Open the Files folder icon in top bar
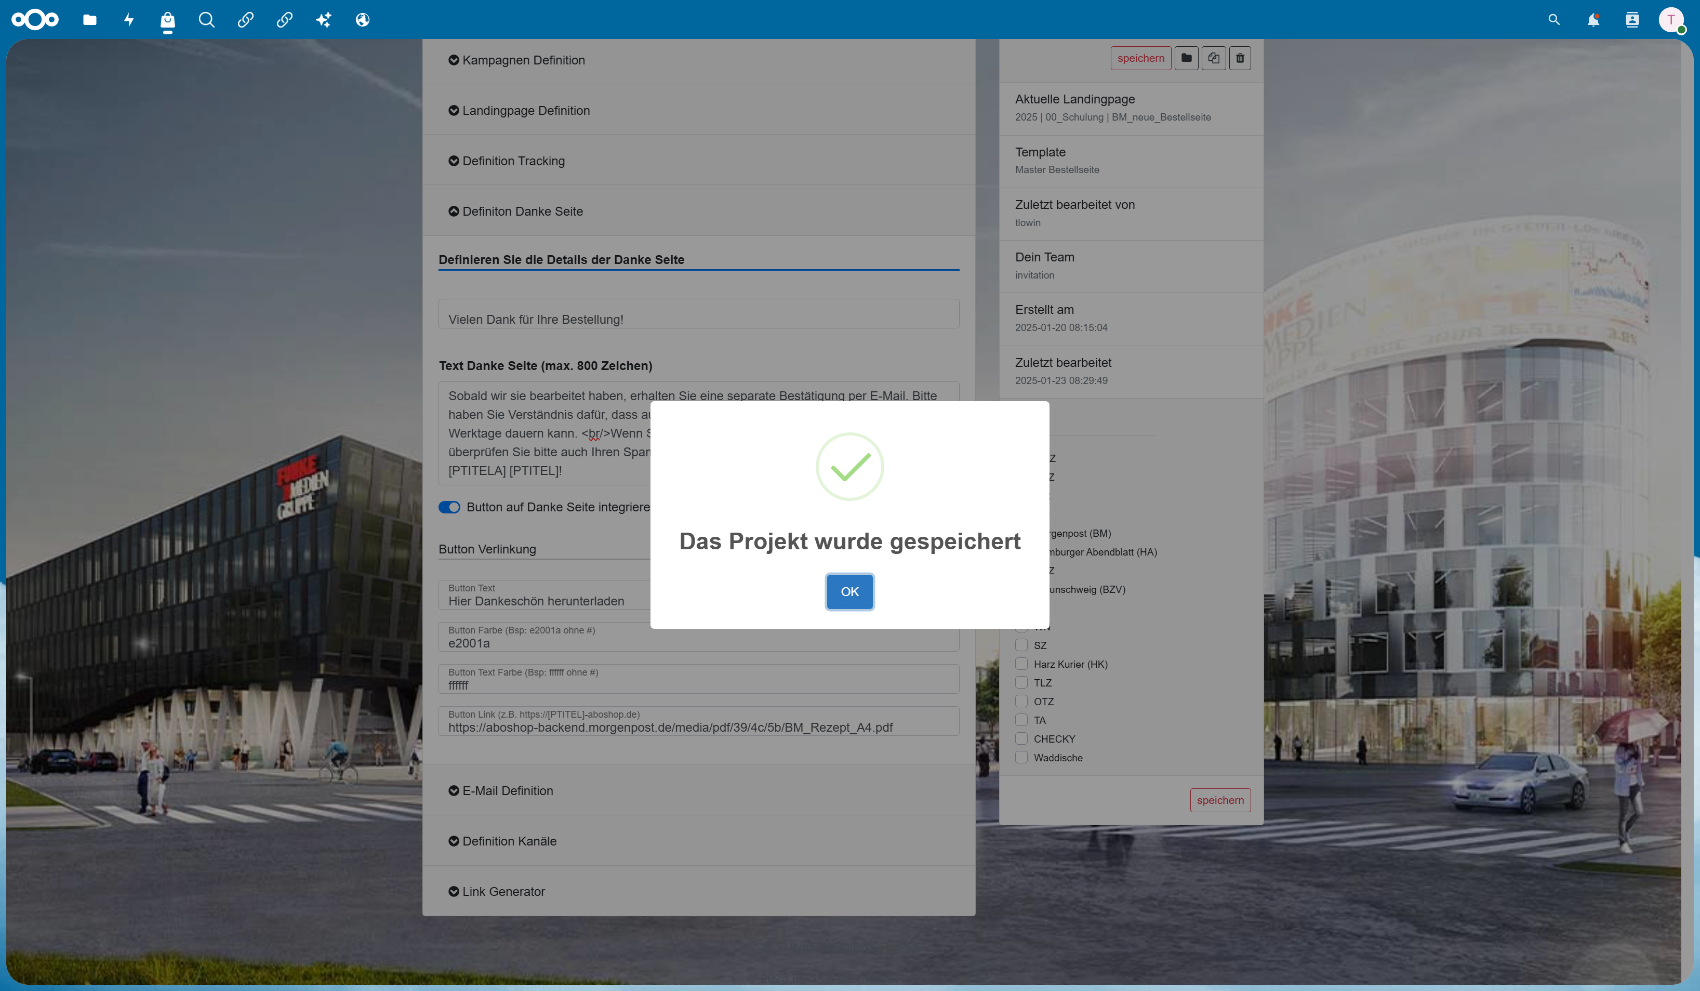1700x991 pixels. (x=90, y=20)
